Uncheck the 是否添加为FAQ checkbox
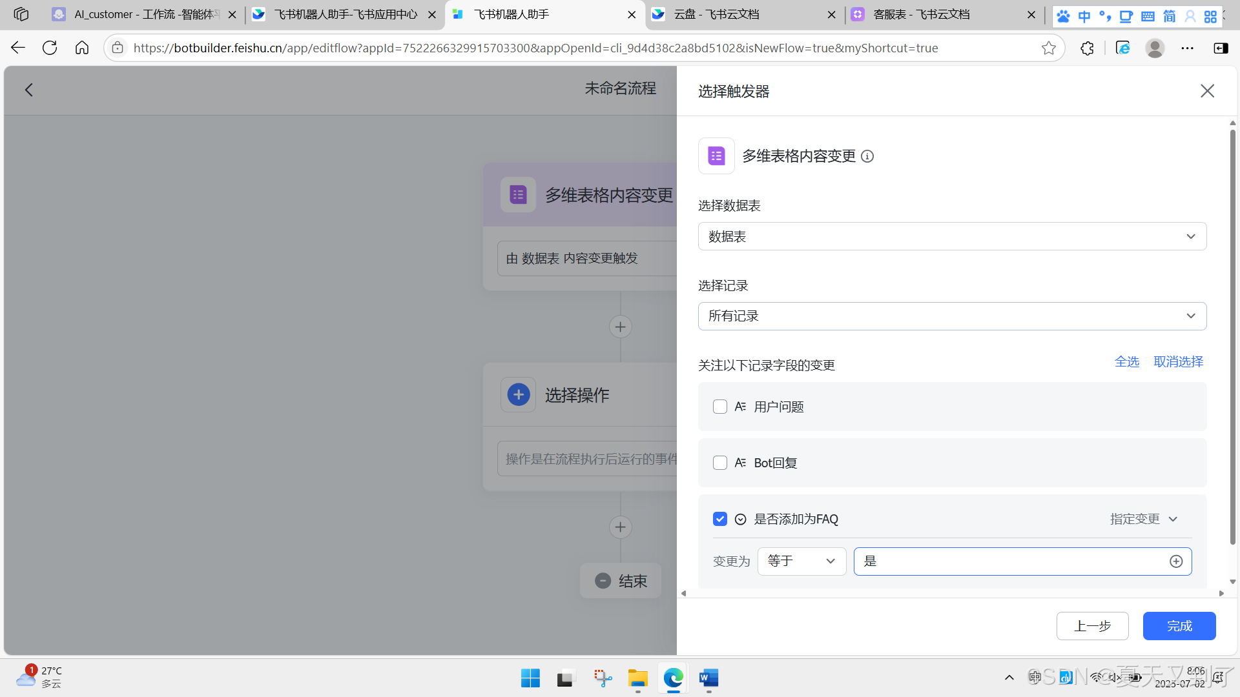This screenshot has height=697, width=1240. tap(720, 519)
